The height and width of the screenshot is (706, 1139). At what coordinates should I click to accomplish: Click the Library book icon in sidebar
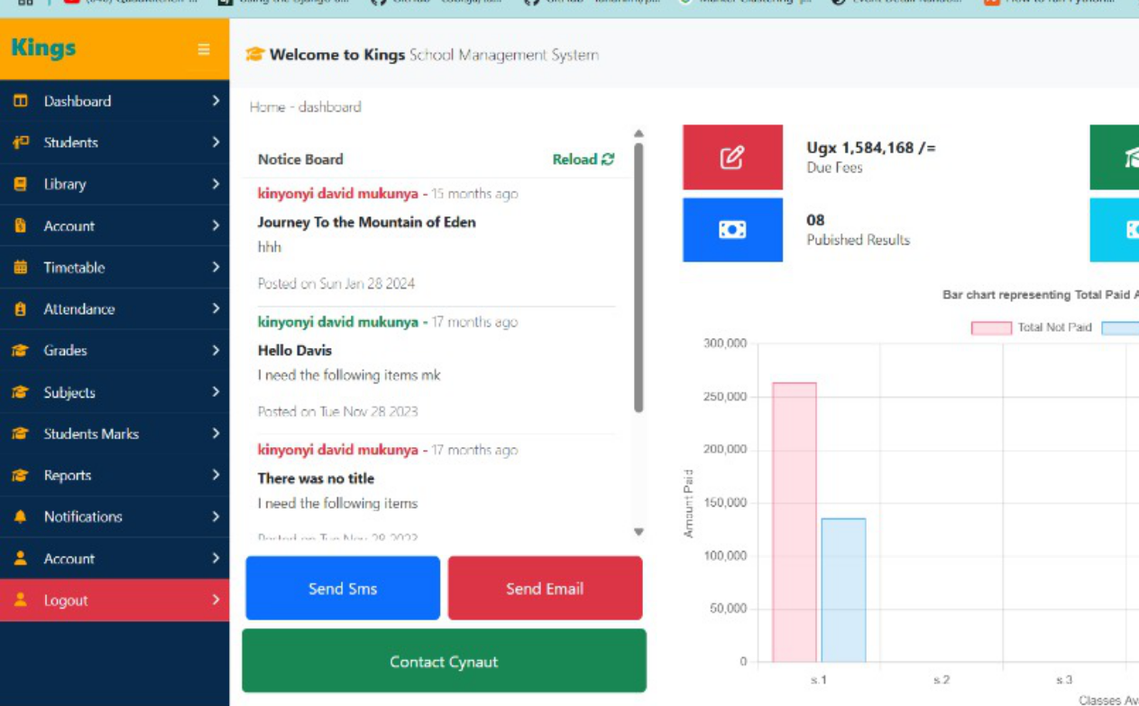click(21, 184)
